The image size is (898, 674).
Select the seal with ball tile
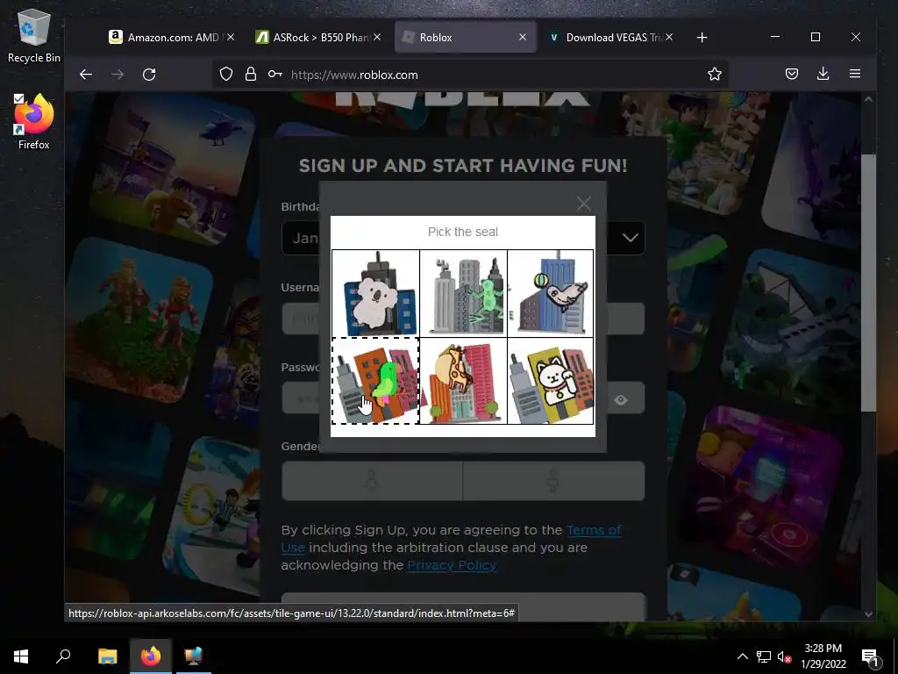point(551,293)
